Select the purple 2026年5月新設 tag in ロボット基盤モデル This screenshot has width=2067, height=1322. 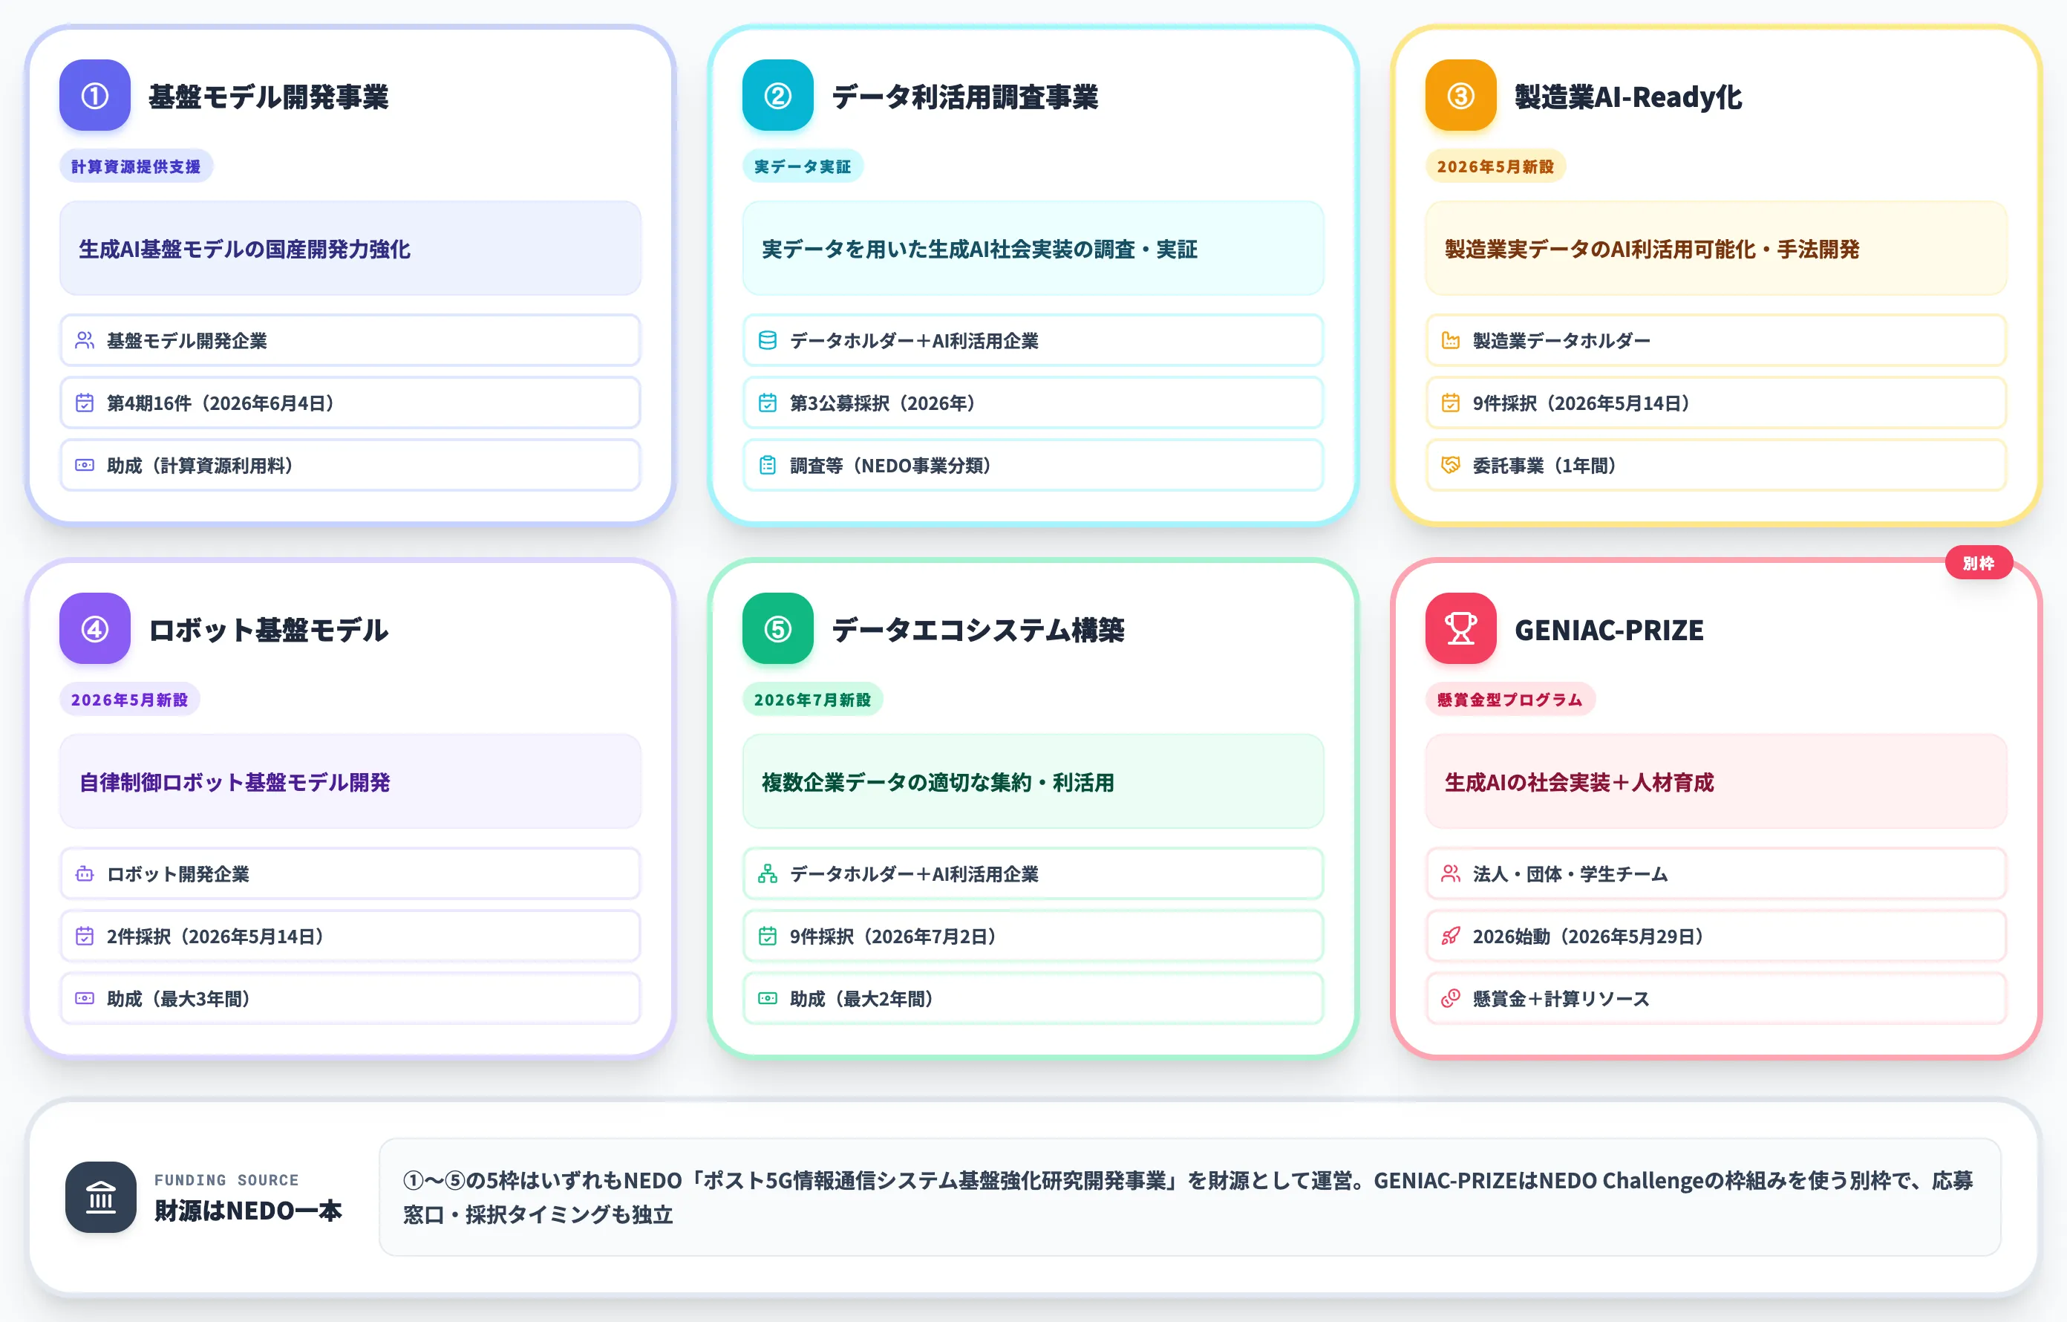click(128, 700)
